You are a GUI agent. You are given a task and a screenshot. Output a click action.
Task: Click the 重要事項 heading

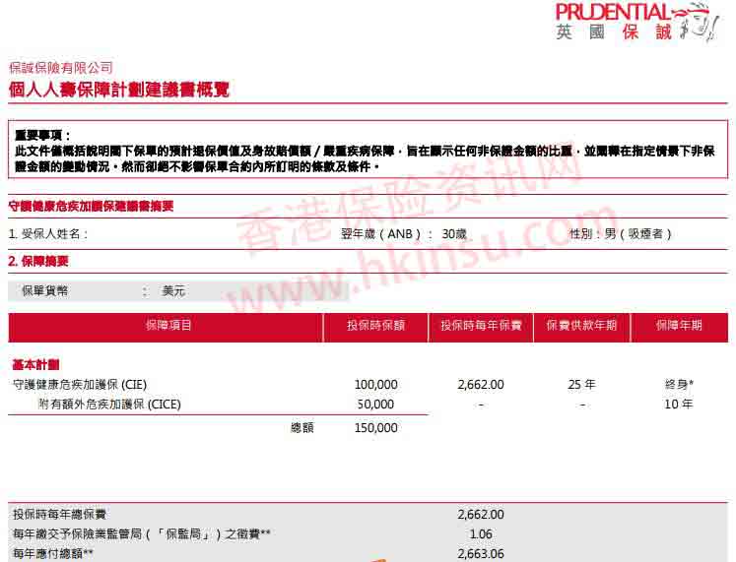tap(42, 136)
